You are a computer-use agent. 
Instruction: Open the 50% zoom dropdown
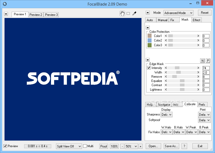[x=131, y=146]
